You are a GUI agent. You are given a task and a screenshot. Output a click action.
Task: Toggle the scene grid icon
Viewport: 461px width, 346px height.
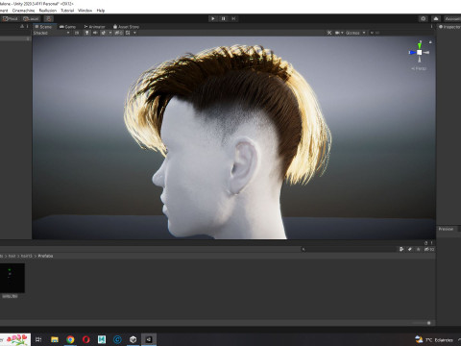click(128, 33)
